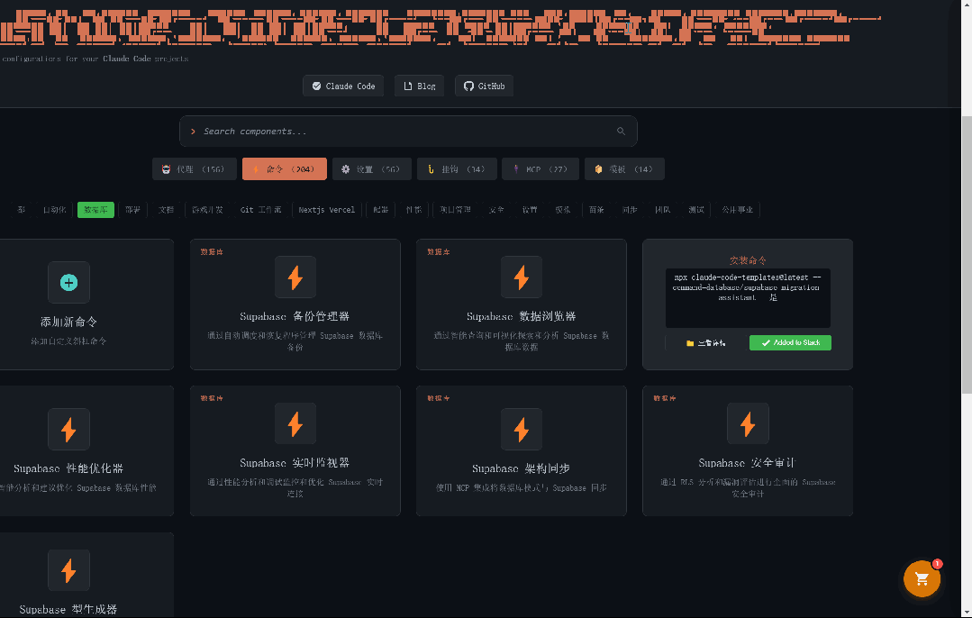Filter by 团队 category chip
This screenshot has width=972, height=618.
tap(663, 210)
